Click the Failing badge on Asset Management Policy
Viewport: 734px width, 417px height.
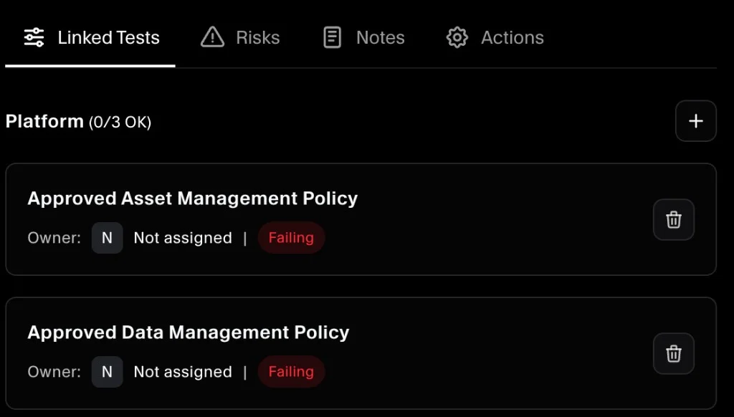(x=291, y=238)
